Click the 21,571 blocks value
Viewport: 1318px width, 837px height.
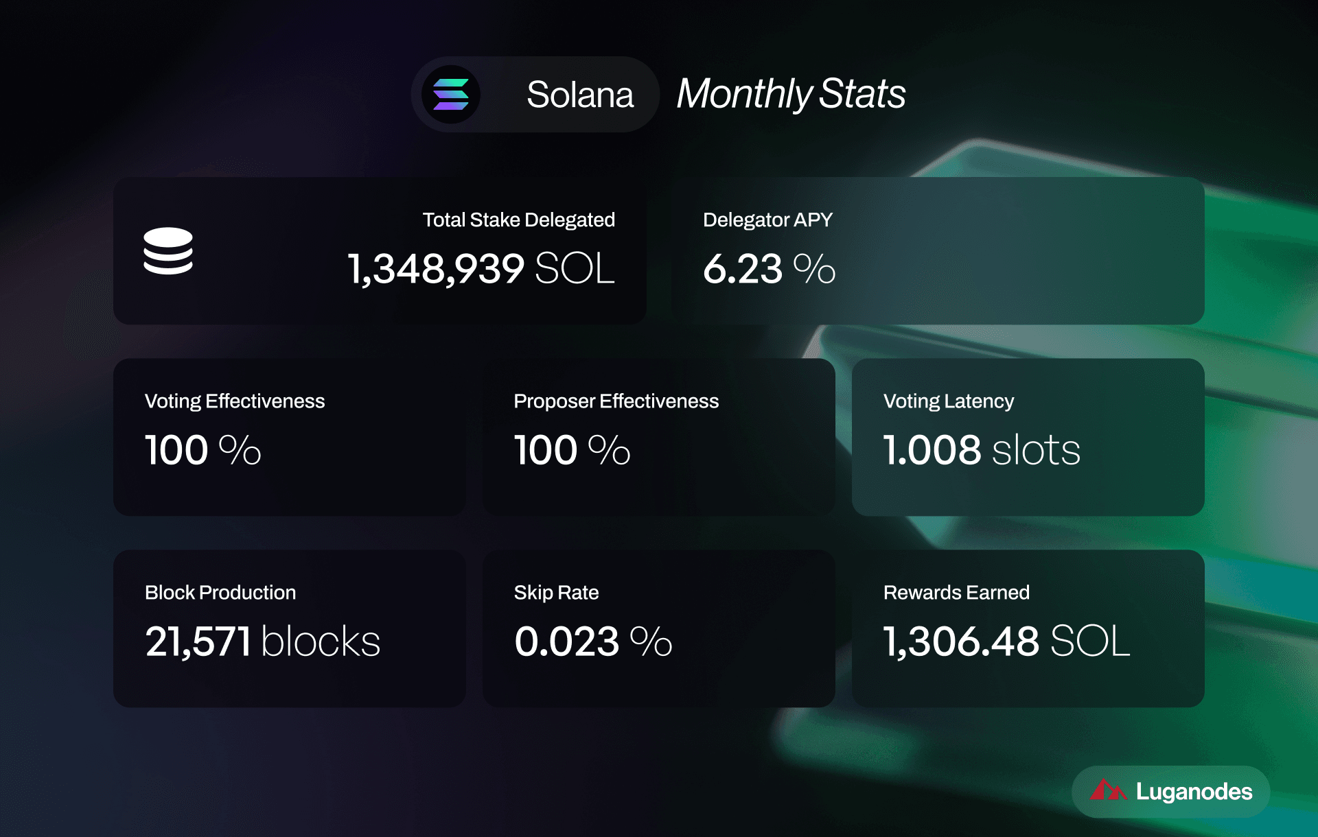(262, 641)
